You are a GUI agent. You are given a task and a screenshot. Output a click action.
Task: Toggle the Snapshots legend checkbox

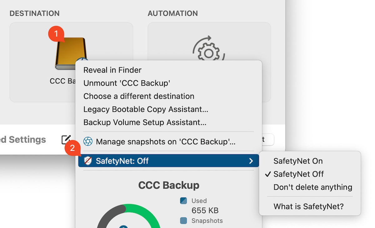[x=184, y=221]
